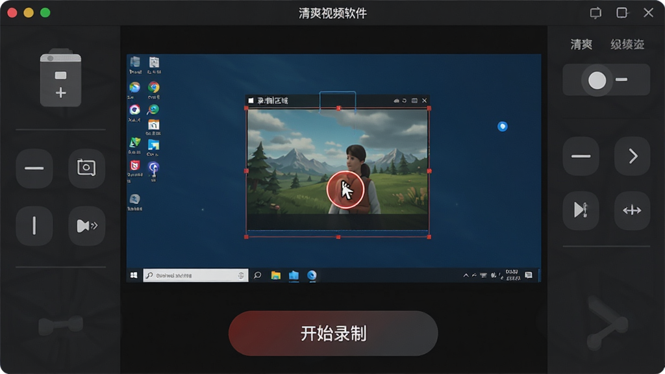This screenshot has height=374, width=665.
Task: Click the red square desktop icon
Action: click(x=135, y=166)
